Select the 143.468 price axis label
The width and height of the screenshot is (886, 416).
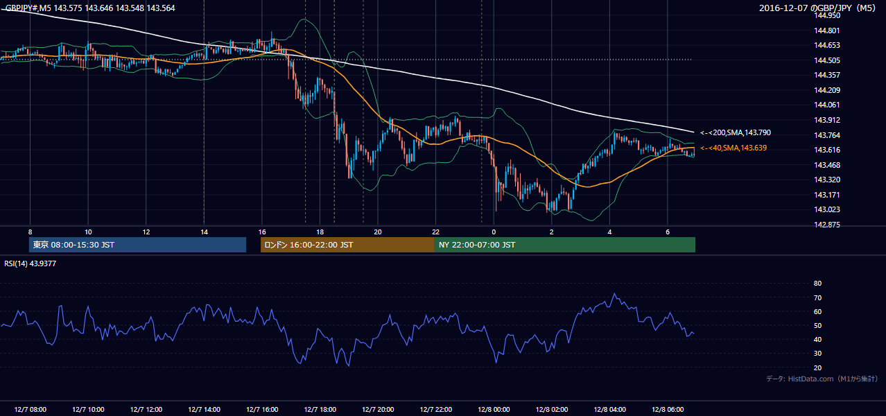[826, 165]
